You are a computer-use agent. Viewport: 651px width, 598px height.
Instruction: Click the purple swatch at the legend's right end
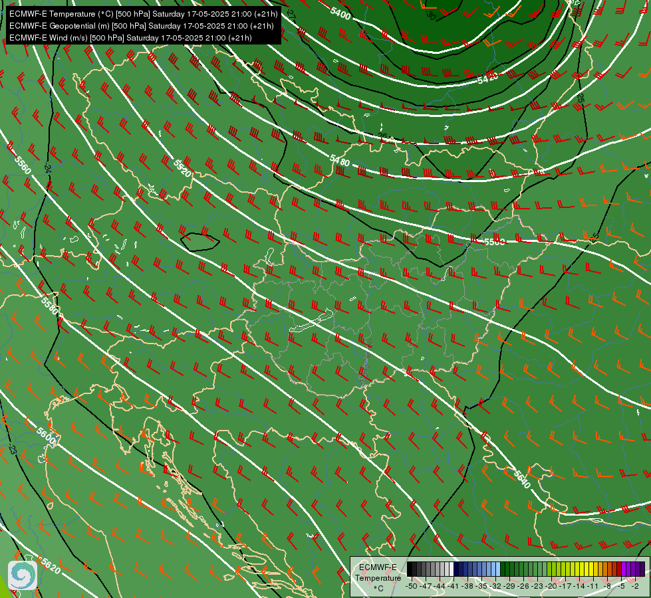point(642,569)
